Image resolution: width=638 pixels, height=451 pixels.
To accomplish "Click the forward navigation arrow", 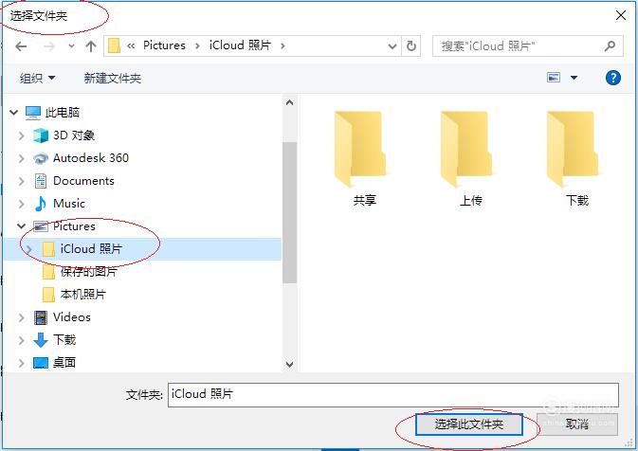I will (x=49, y=46).
